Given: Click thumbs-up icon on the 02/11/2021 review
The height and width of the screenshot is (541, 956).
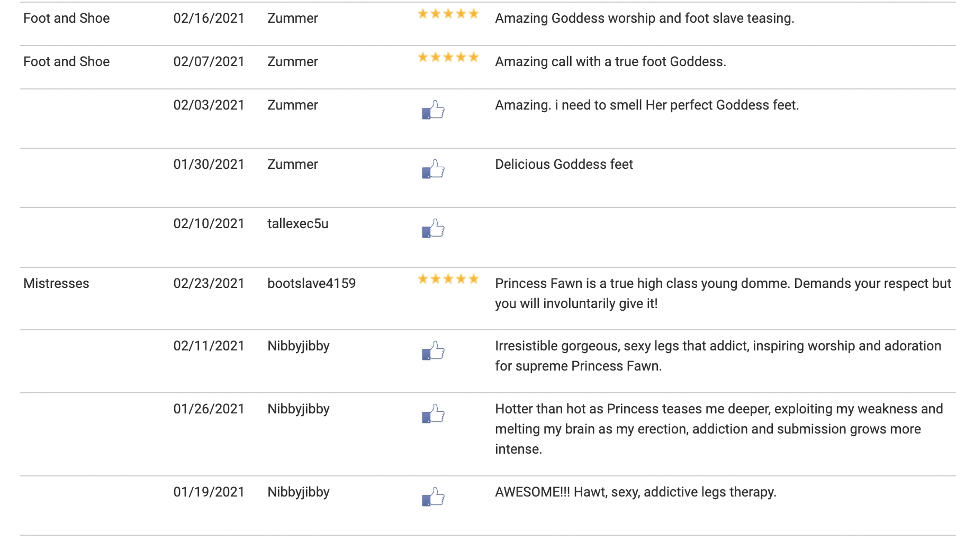Looking at the screenshot, I should coord(433,350).
